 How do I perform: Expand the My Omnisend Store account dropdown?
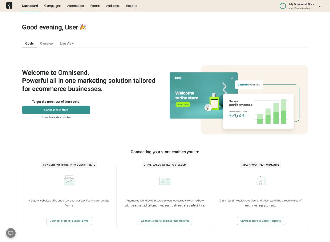(320, 6)
